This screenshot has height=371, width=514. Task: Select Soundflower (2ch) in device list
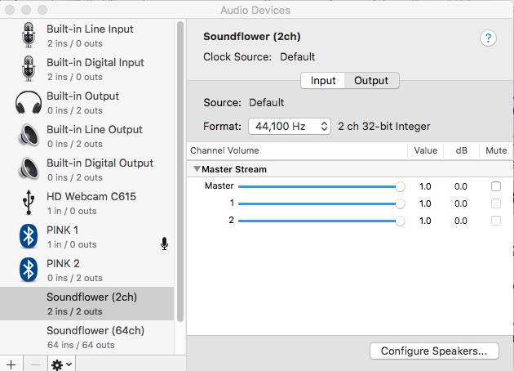coord(86,304)
